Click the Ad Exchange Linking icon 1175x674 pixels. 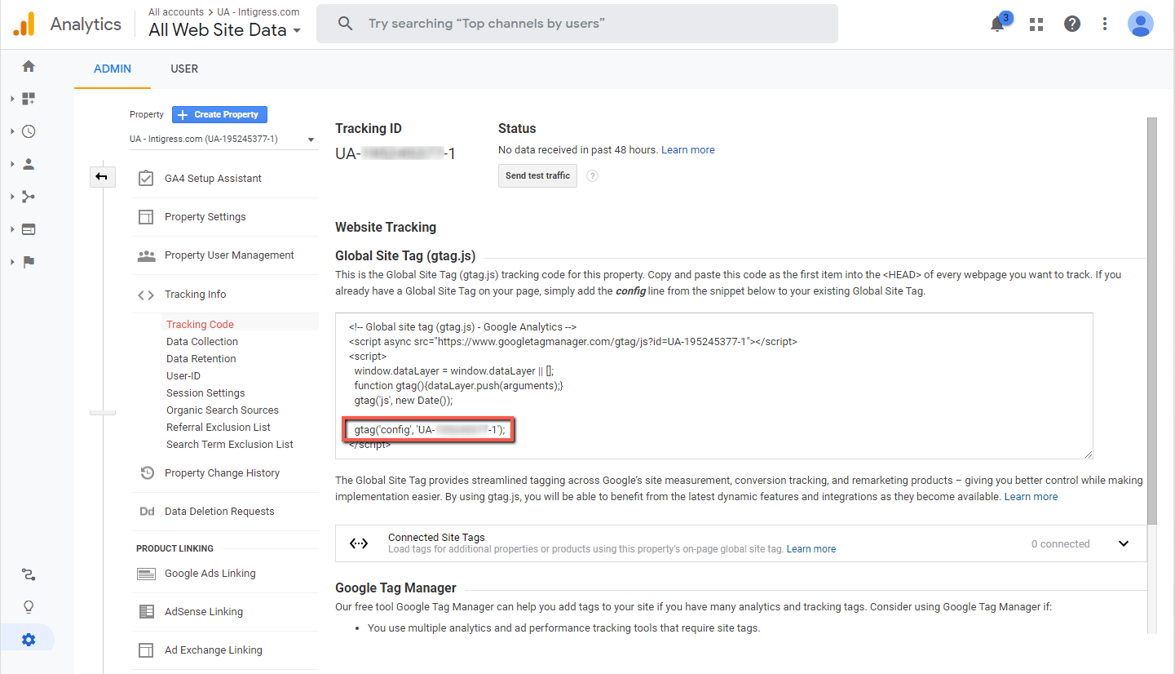pos(147,650)
